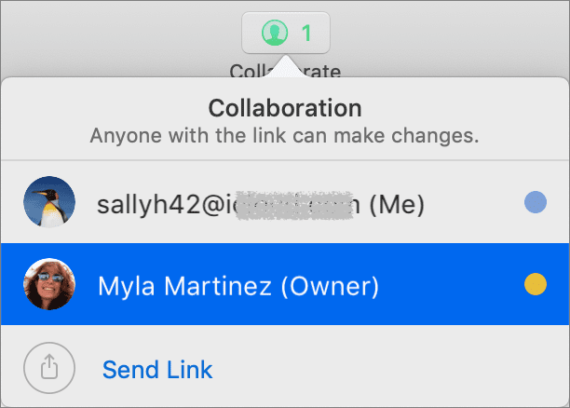The width and height of the screenshot is (570, 408).
Task: Click the green participant count number 1
Action: (306, 34)
